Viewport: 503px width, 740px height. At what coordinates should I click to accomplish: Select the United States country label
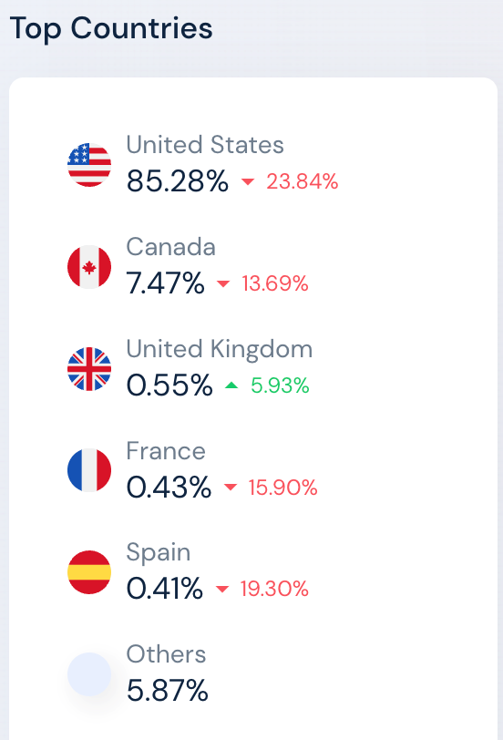tap(205, 144)
